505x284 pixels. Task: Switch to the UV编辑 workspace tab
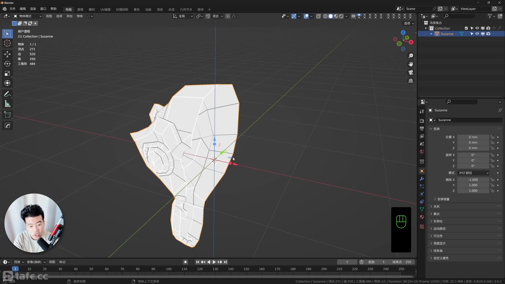(x=105, y=9)
